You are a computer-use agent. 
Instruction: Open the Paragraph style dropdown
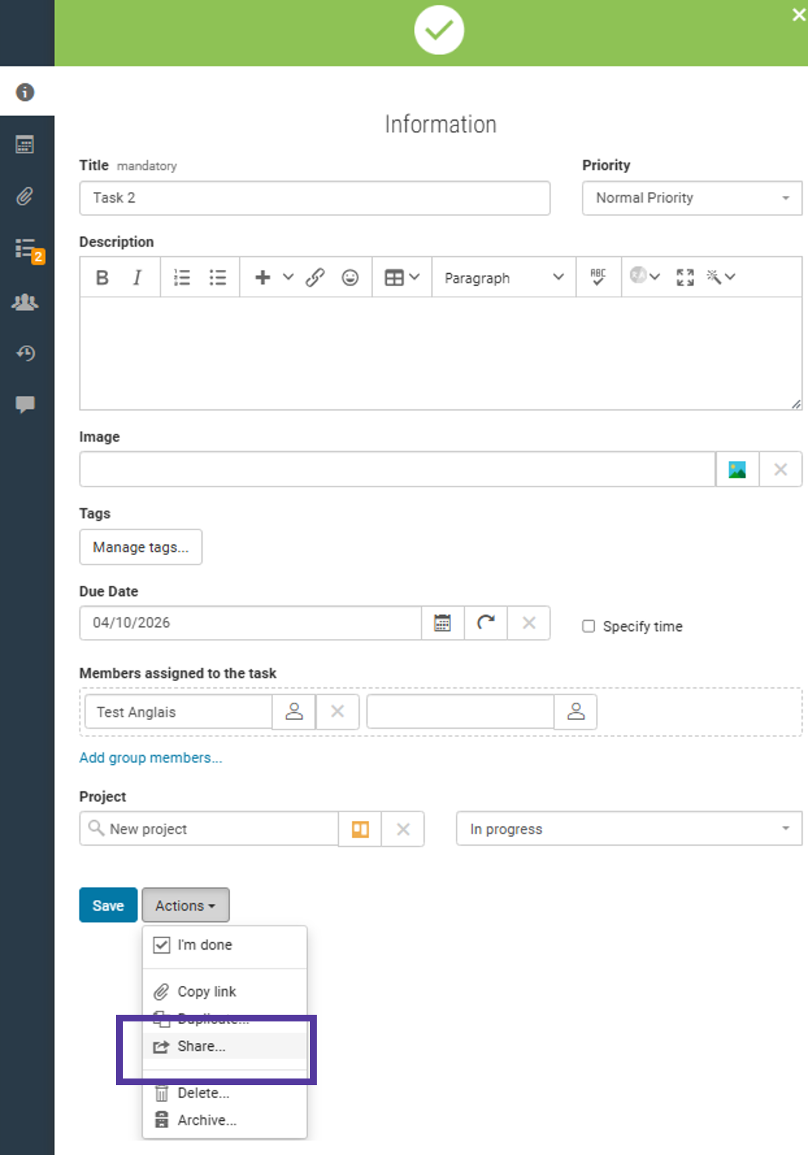[503, 278]
